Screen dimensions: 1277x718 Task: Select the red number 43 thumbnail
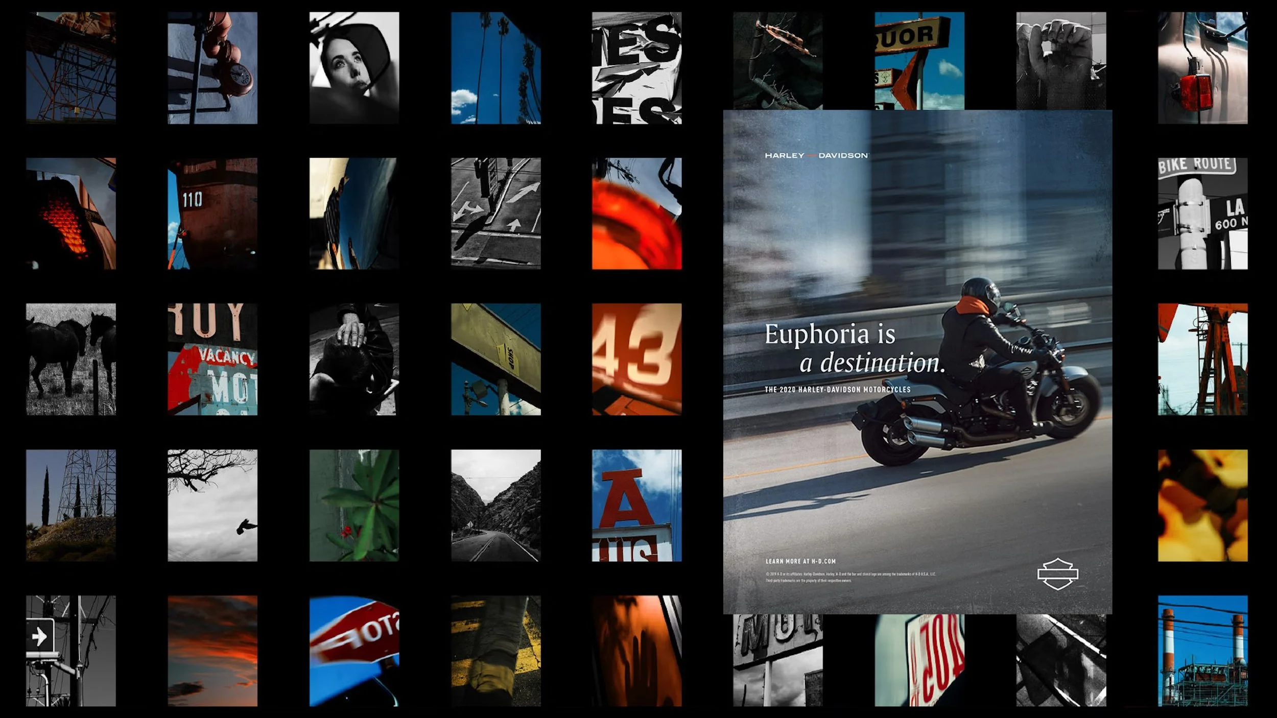tap(636, 359)
